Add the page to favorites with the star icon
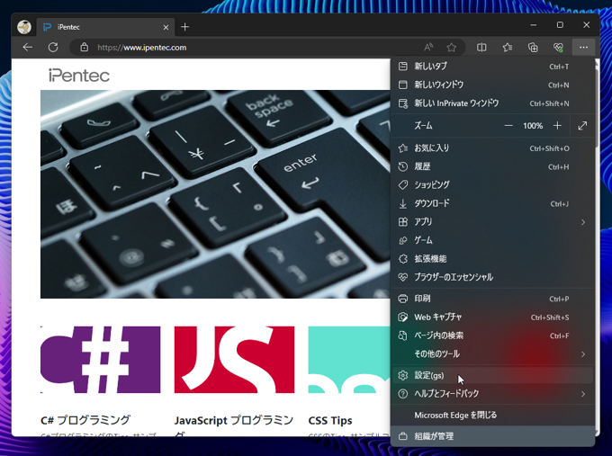Screen dimensions: 612x456 point(452,47)
